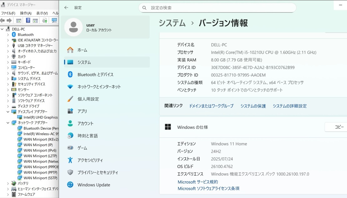Click the Back arrow in Device Manager toolbar

pos(3,21)
